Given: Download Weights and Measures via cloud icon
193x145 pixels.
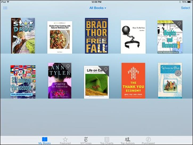Looking at the screenshot, I should (x=179, y=24).
